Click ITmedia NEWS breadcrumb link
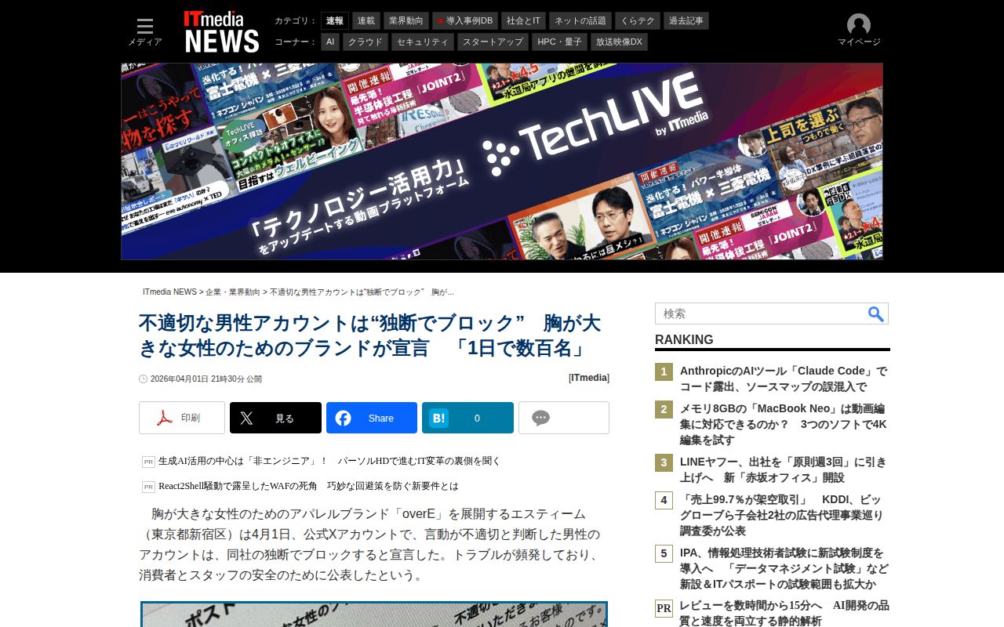The height and width of the screenshot is (627, 1004). [169, 292]
